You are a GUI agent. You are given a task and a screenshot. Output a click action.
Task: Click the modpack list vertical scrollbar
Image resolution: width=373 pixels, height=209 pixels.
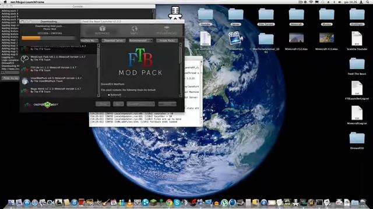pyautogui.click(x=98, y=70)
